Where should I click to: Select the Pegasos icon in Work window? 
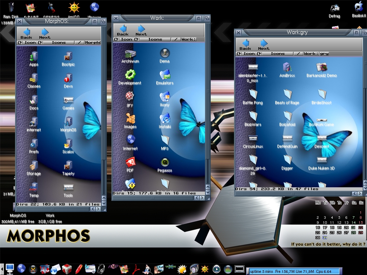(165, 164)
